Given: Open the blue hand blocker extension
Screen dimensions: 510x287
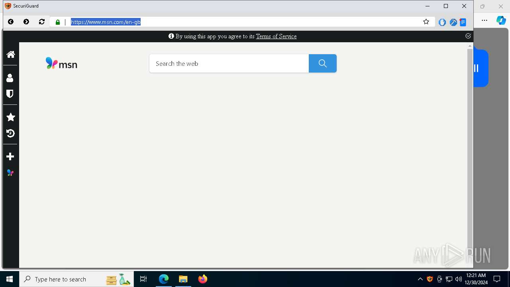Looking at the screenshot, I should pyautogui.click(x=442, y=22).
